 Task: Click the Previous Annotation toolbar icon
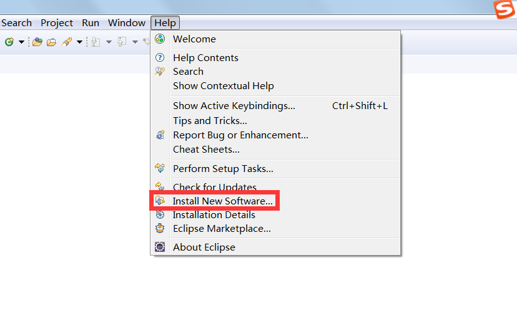pos(122,42)
